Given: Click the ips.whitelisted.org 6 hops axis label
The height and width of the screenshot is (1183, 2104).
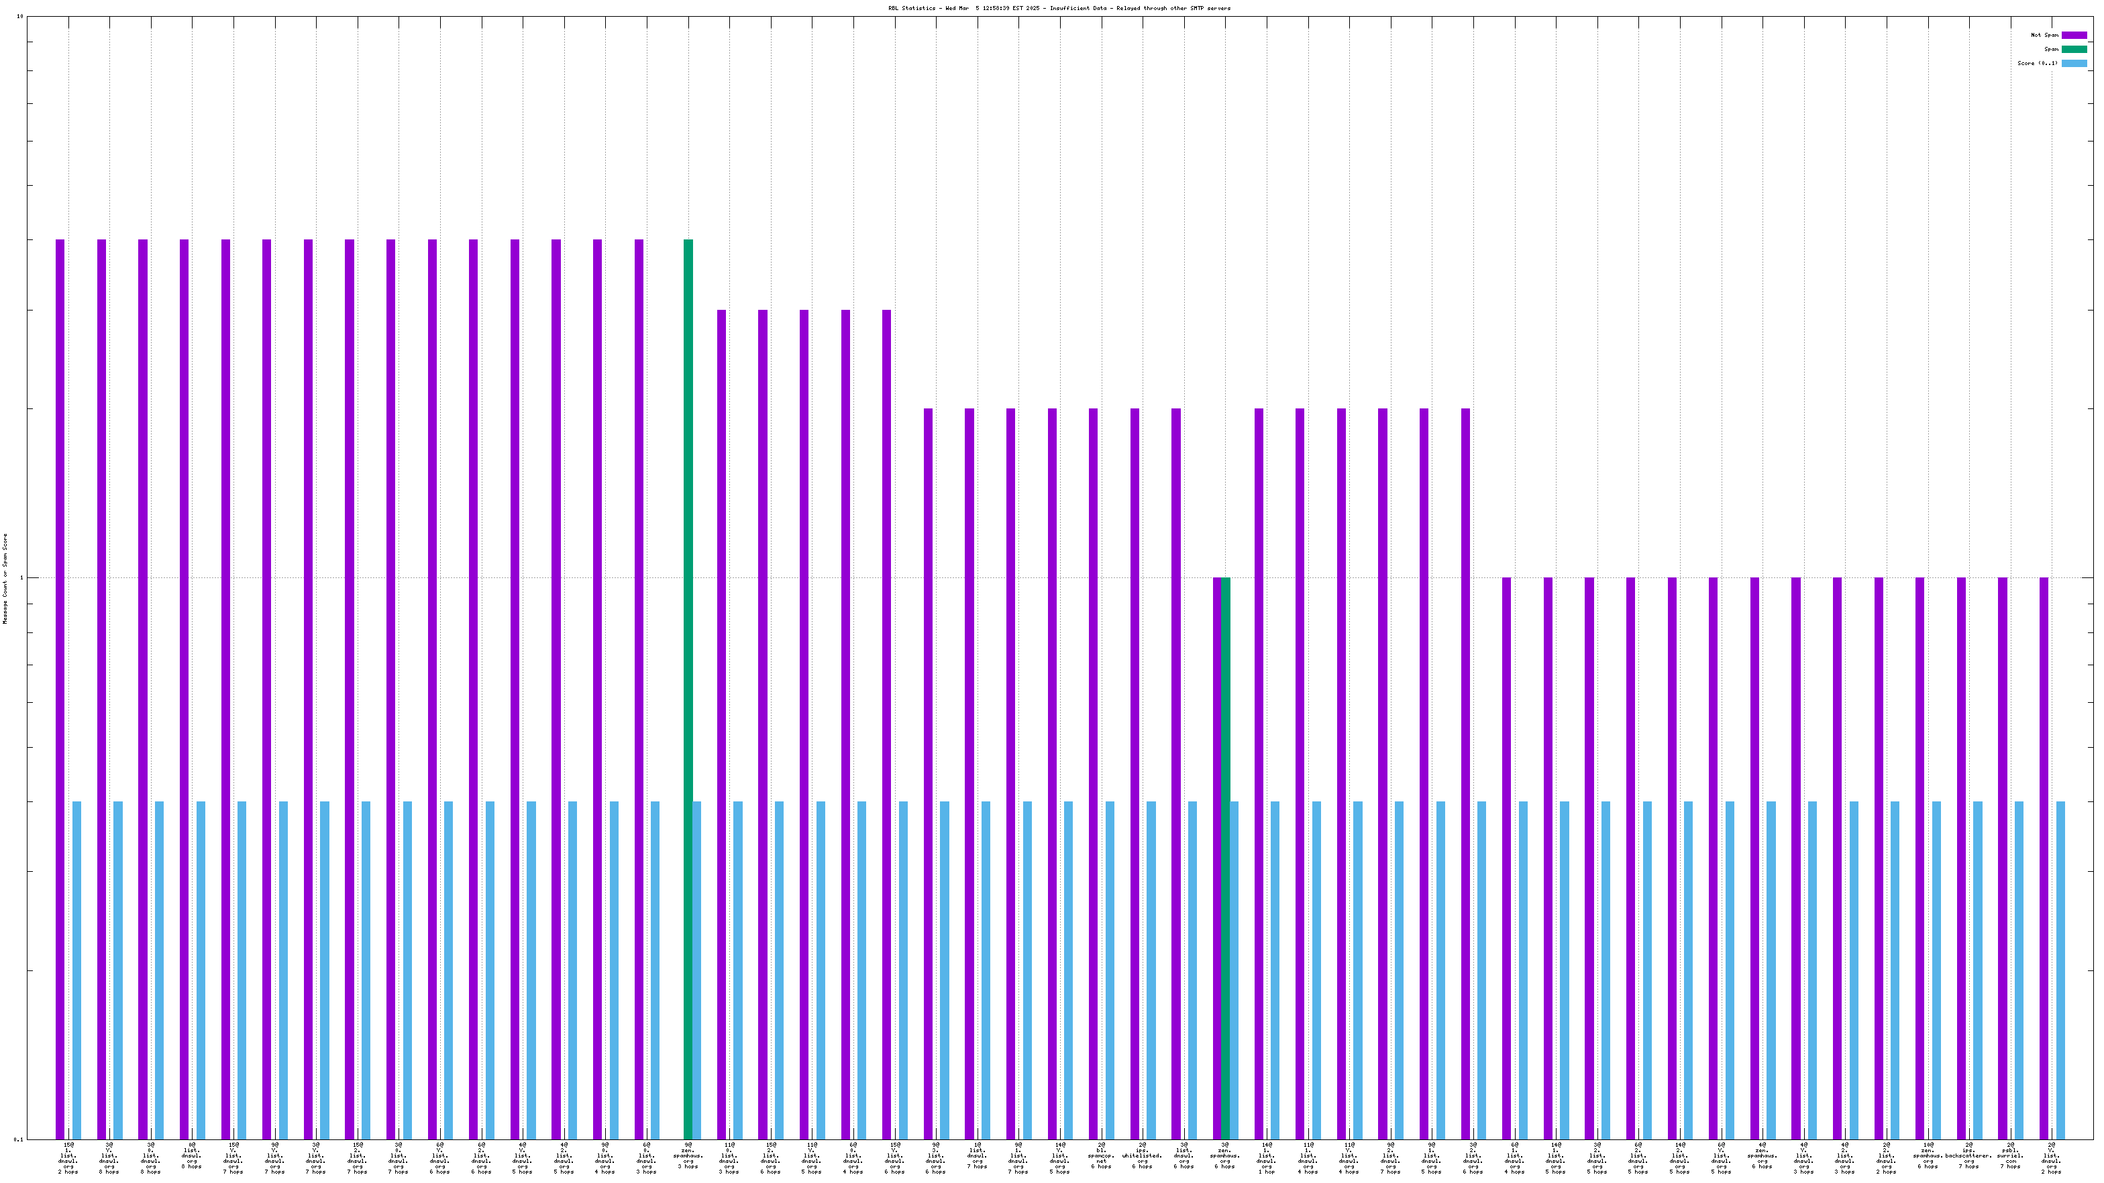Looking at the screenshot, I should [1142, 1158].
